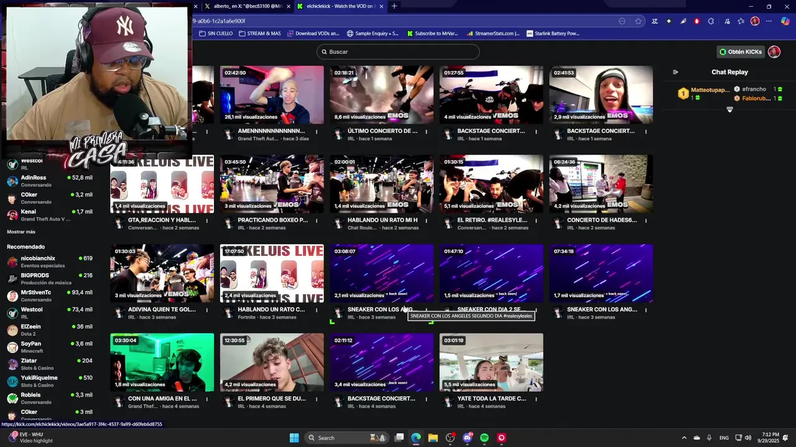
Task: Focus the Buscar search field
Action: [x=398, y=52]
